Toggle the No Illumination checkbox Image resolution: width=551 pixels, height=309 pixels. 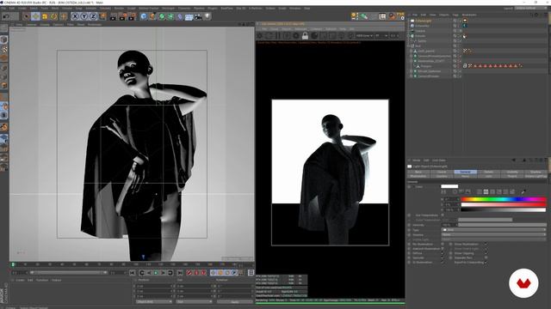pyautogui.click(x=443, y=244)
